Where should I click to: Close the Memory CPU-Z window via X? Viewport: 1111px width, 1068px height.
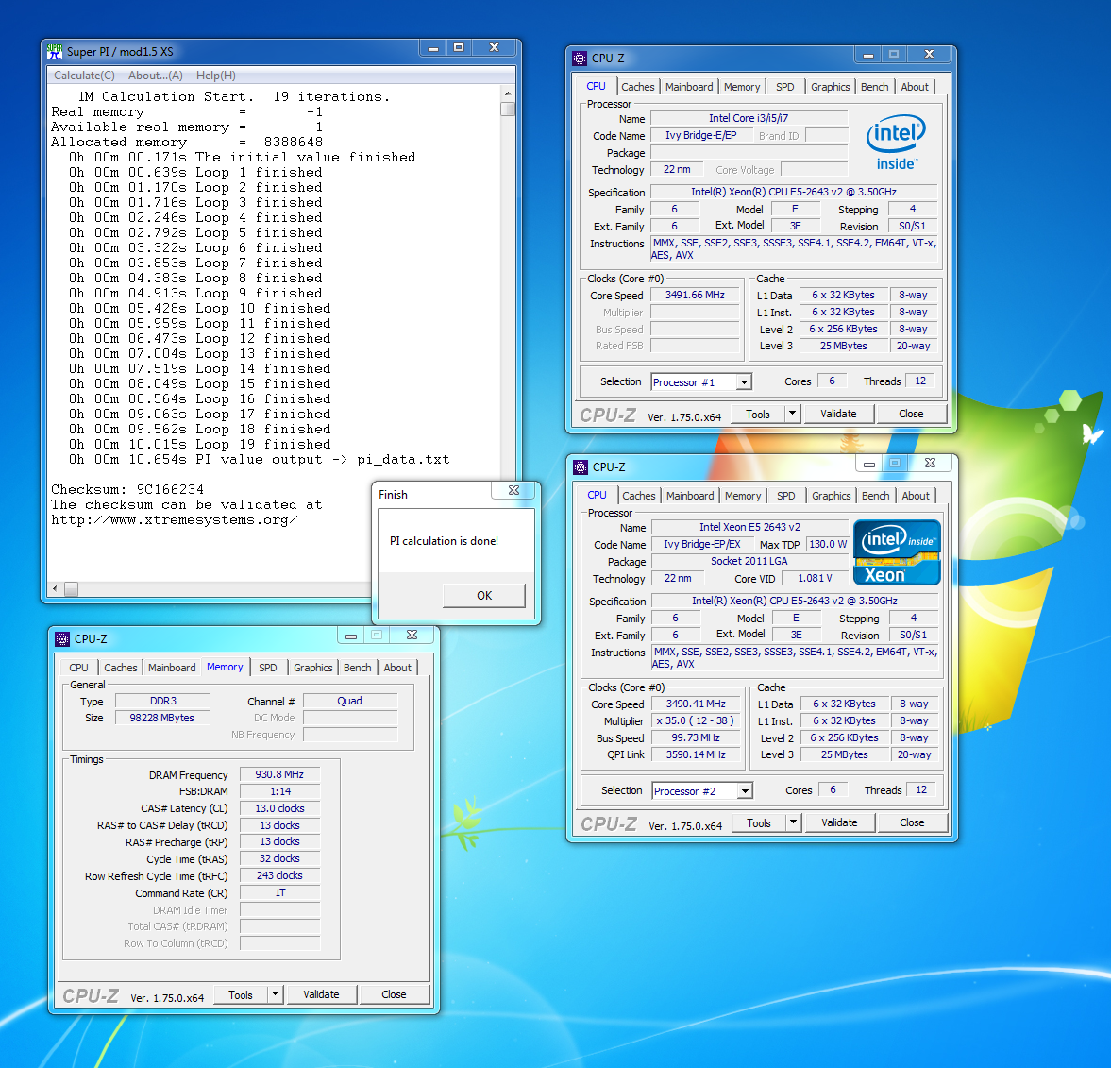(x=412, y=635)
